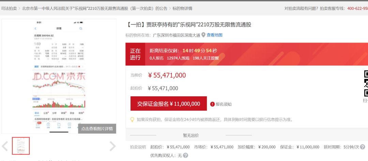This screenshot has width=368, height=161.
Task: Open the 司法拍卖 breadcrumb link
Action: click(x=9, y=9)
